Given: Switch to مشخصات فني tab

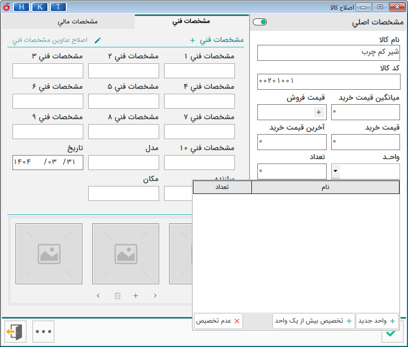Looking at the screenshot, I should (191, 21).
